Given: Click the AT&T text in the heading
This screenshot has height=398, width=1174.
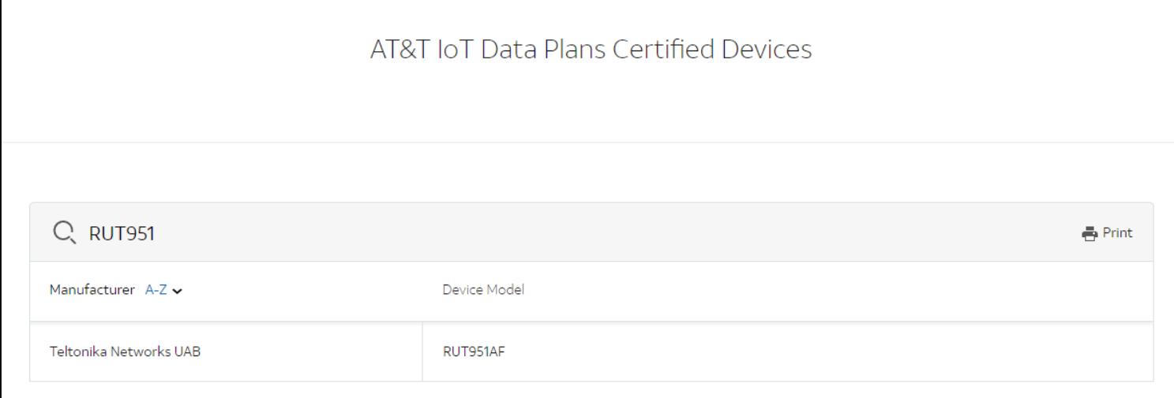Looking at the screenshot, I should [x=400, y=49].
